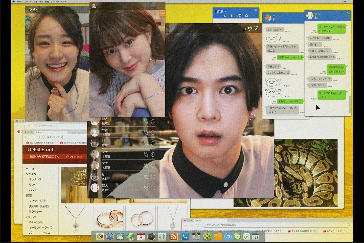Select the triple gold rings product thumbnail
The image size is (364, 243).
click(108, 218)
